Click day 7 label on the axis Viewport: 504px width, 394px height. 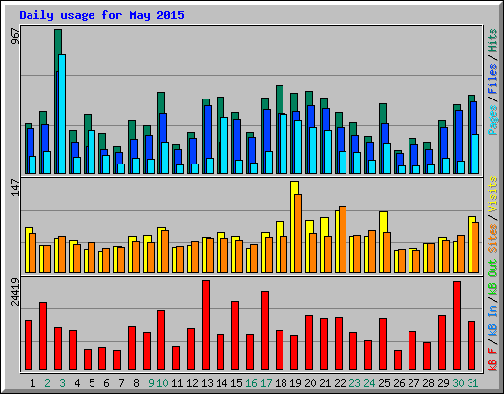tap(121, 383)
